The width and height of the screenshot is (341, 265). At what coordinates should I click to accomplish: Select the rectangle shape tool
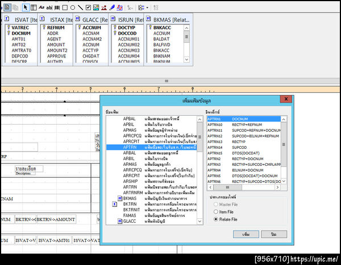click(65, 7)
